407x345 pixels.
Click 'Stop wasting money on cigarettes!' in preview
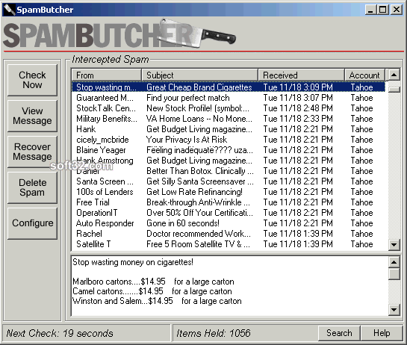[x=133, y=262]
